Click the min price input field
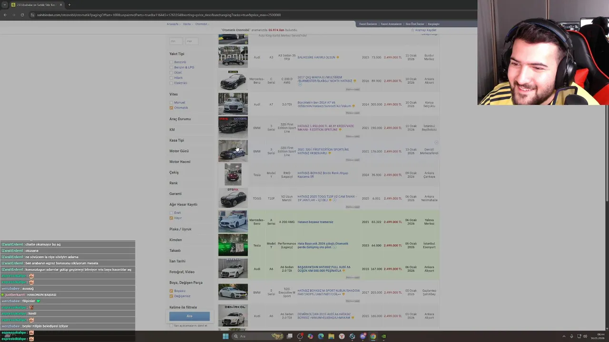Viewport: 609px width, 342px height. point(176,41)
